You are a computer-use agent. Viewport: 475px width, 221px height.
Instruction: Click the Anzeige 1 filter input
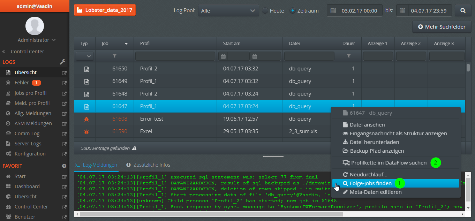pos(378,56)
